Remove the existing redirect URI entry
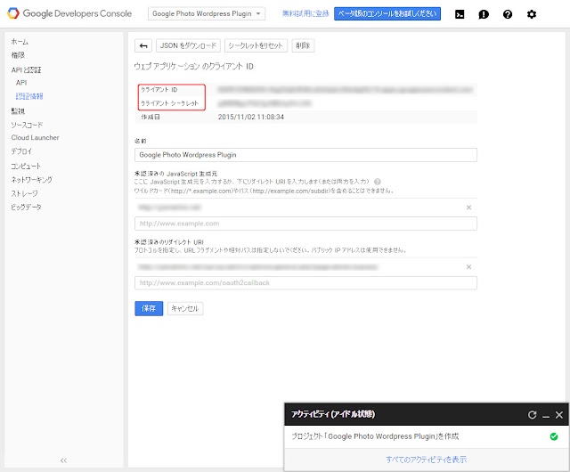This screenshot has width=570, height=472. tap(468, 267)
